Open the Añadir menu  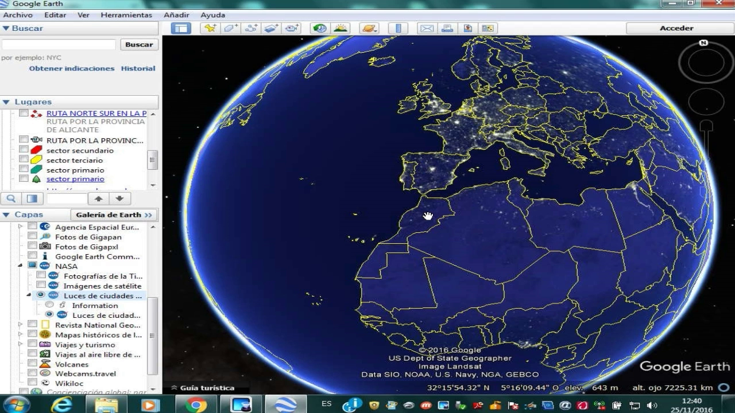click(176, 15)
